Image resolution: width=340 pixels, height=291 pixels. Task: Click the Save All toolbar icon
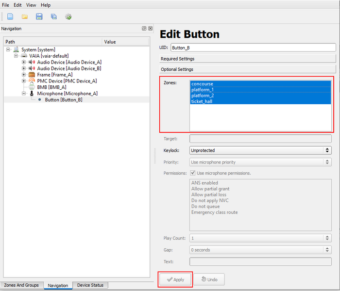[54, 16]
